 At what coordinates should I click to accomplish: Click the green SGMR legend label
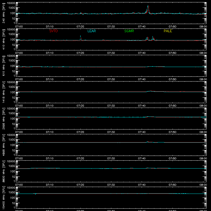click(129, 31)
